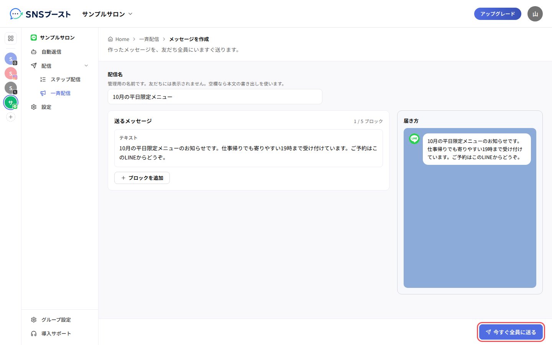Click the アップグレード button
This screenshot has height=345, width=552.
(x=498, y=14)
